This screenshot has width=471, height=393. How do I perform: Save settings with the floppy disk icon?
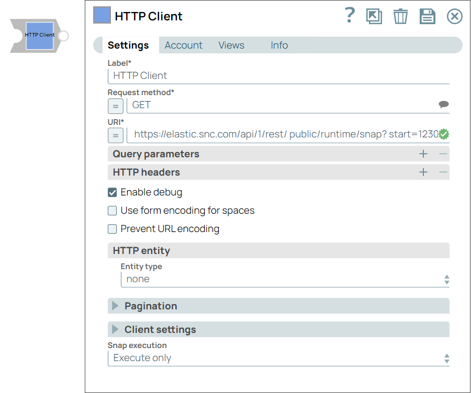(428, 16)
